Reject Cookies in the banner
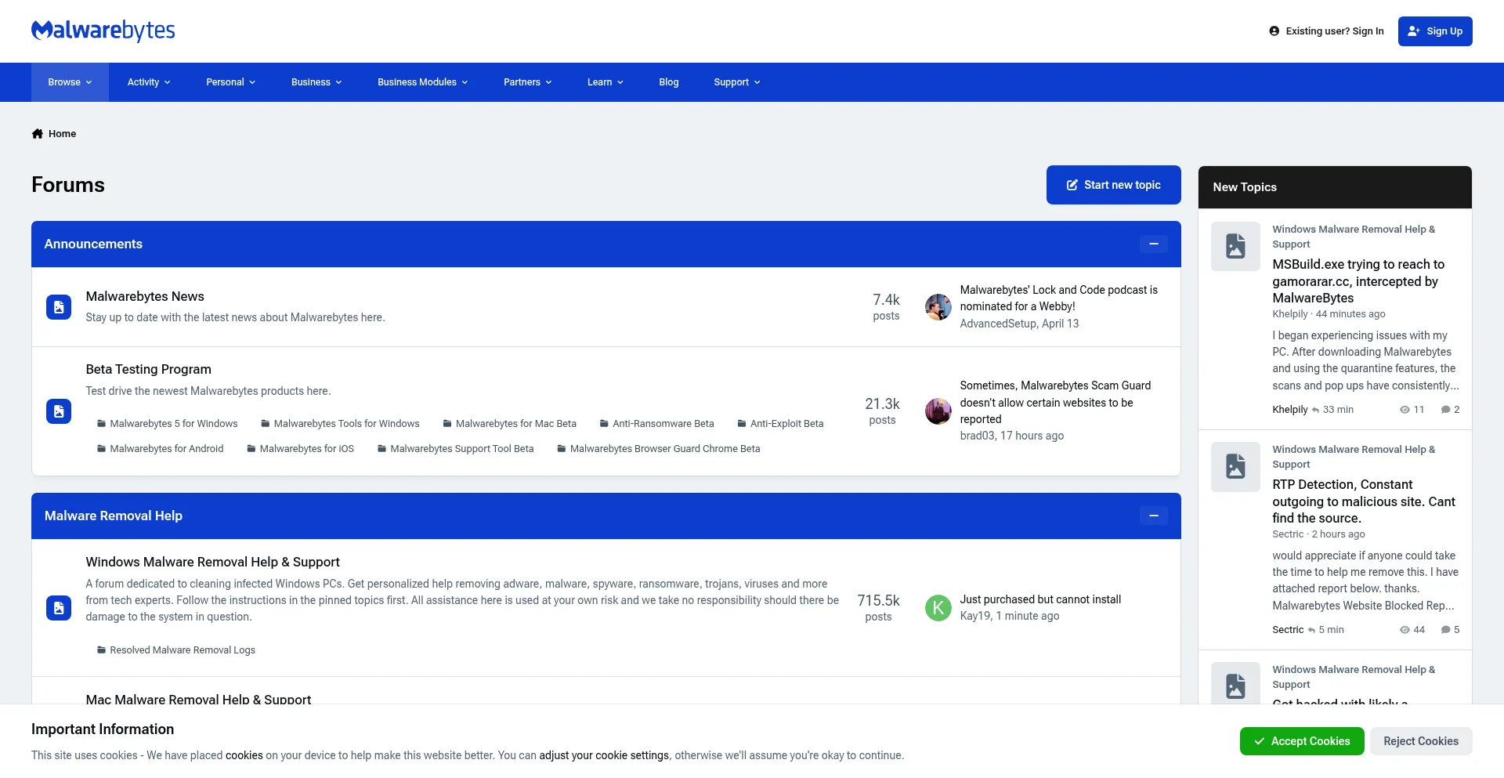This screenshot has width=1504, height=778. [1421, 741]
